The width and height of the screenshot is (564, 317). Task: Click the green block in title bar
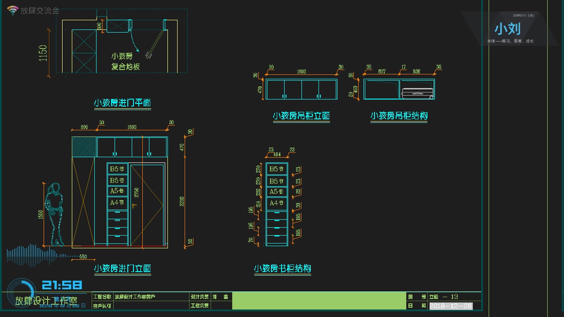[319, 301]
